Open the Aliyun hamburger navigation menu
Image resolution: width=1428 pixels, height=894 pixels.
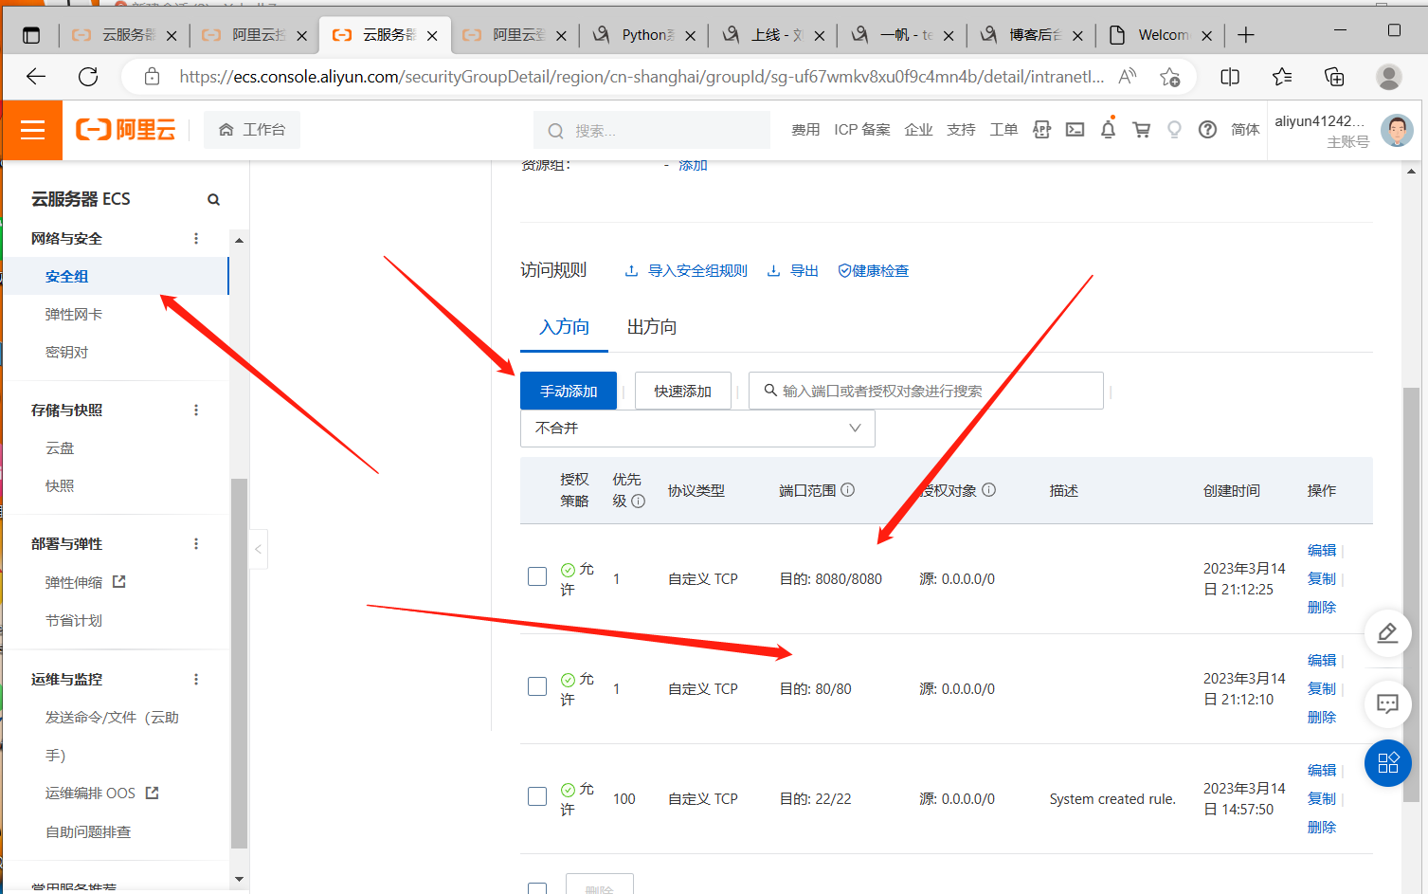click(33, 130)
